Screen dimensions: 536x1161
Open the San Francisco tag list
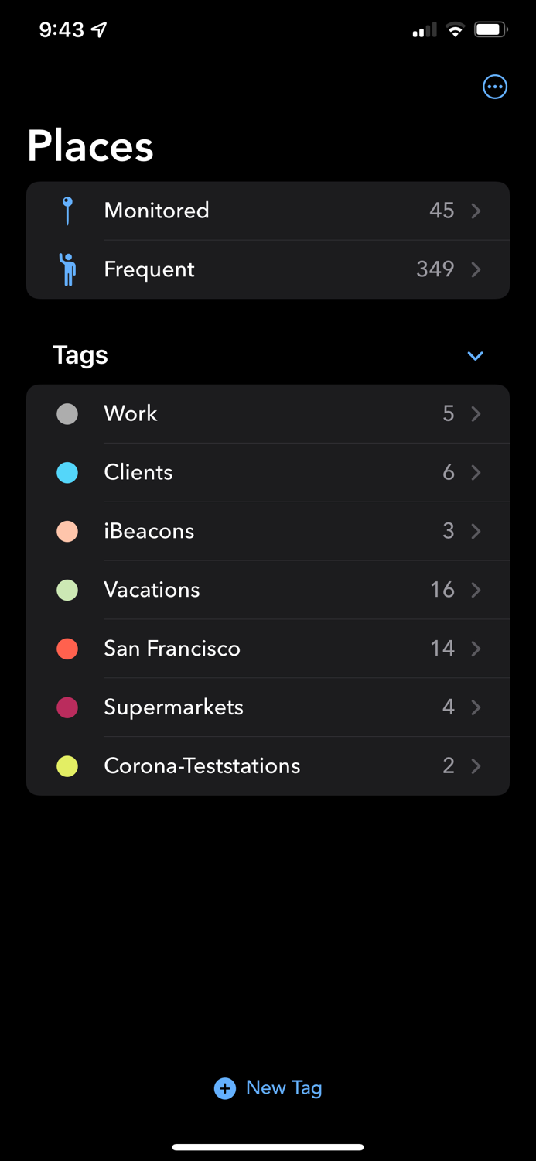pos(268,649)
